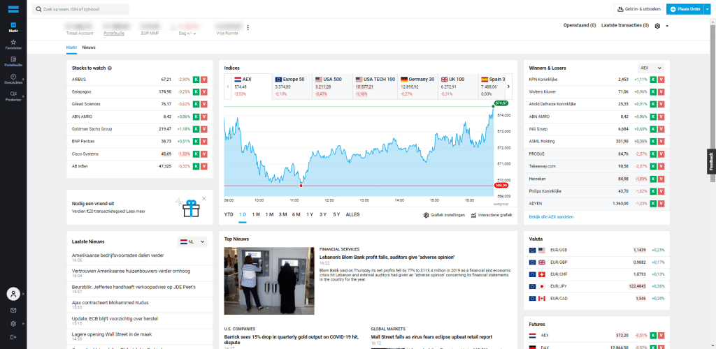Switch to the Nieuws tab
This screenshot has width=716, height=349.
89,47
